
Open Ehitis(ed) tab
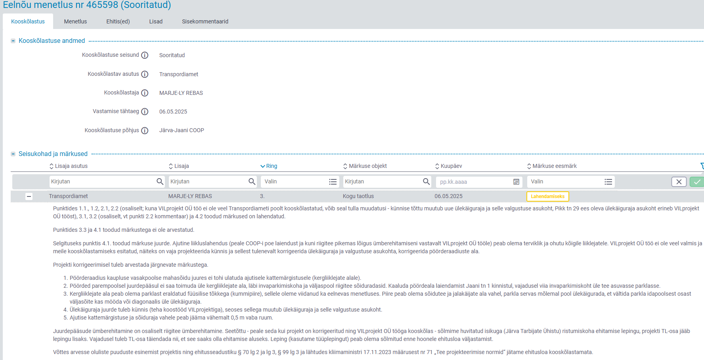tap(118, 21)
